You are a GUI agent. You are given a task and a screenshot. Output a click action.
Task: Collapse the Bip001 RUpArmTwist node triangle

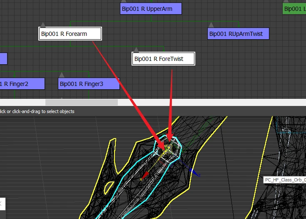tap(211, 25)
